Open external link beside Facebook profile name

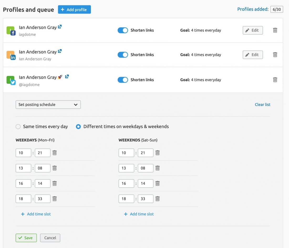click(x=60, y=27)
